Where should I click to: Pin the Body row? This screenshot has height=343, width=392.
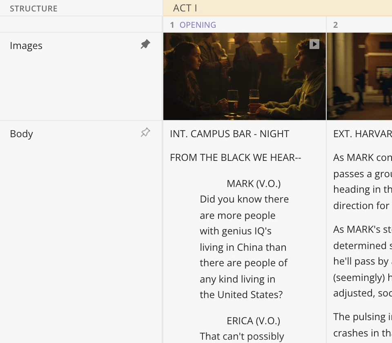145,132
